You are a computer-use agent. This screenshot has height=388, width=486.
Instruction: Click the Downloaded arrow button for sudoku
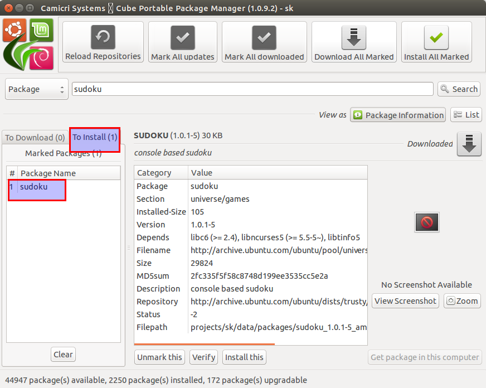(x=469, y=144)
